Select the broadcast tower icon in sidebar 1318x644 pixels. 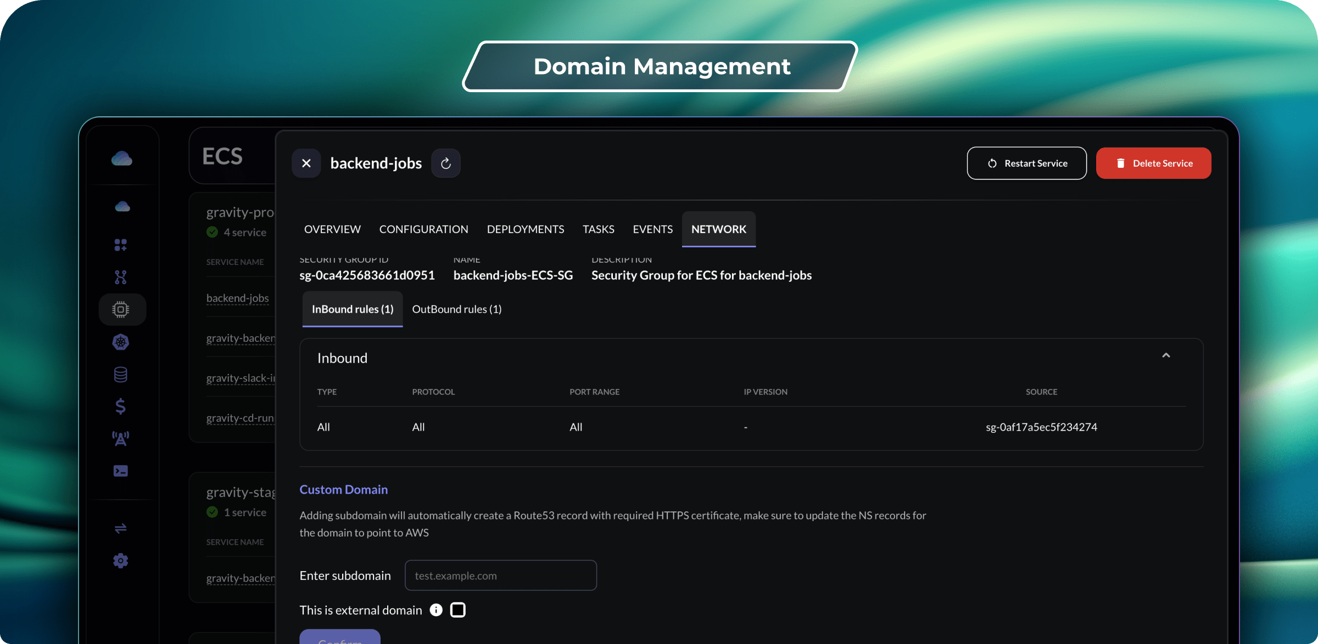(x=121, y=438)
